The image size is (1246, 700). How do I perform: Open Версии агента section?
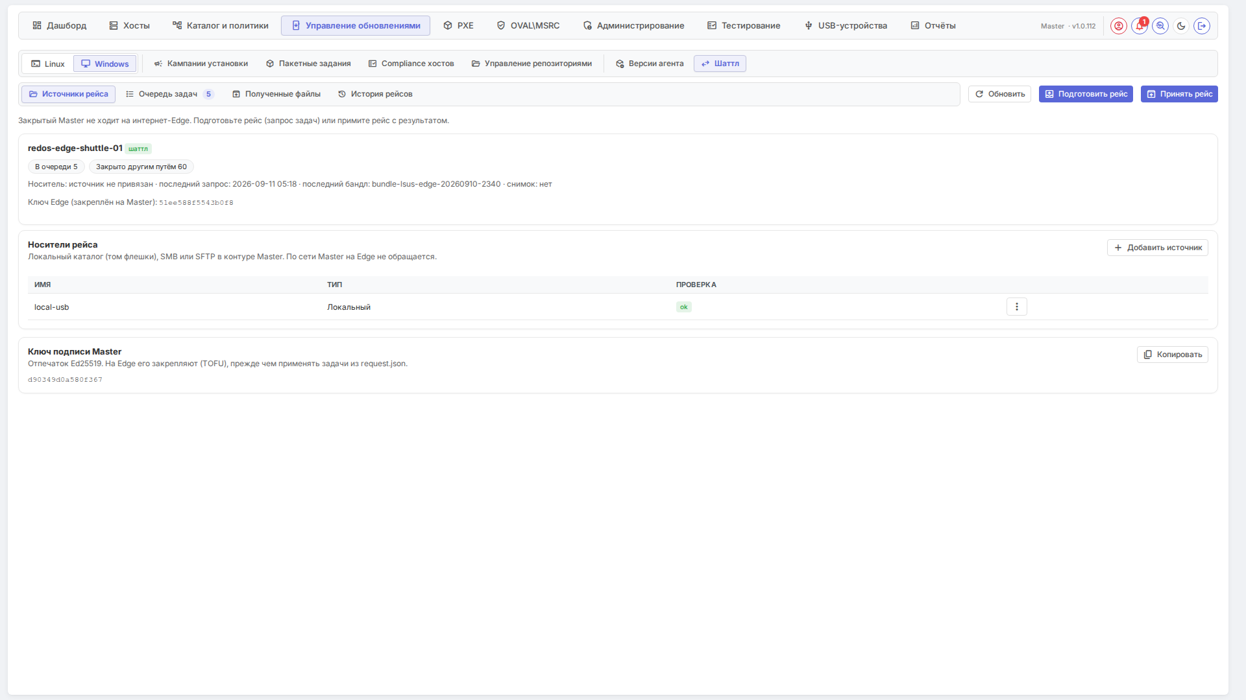(650, 64)
